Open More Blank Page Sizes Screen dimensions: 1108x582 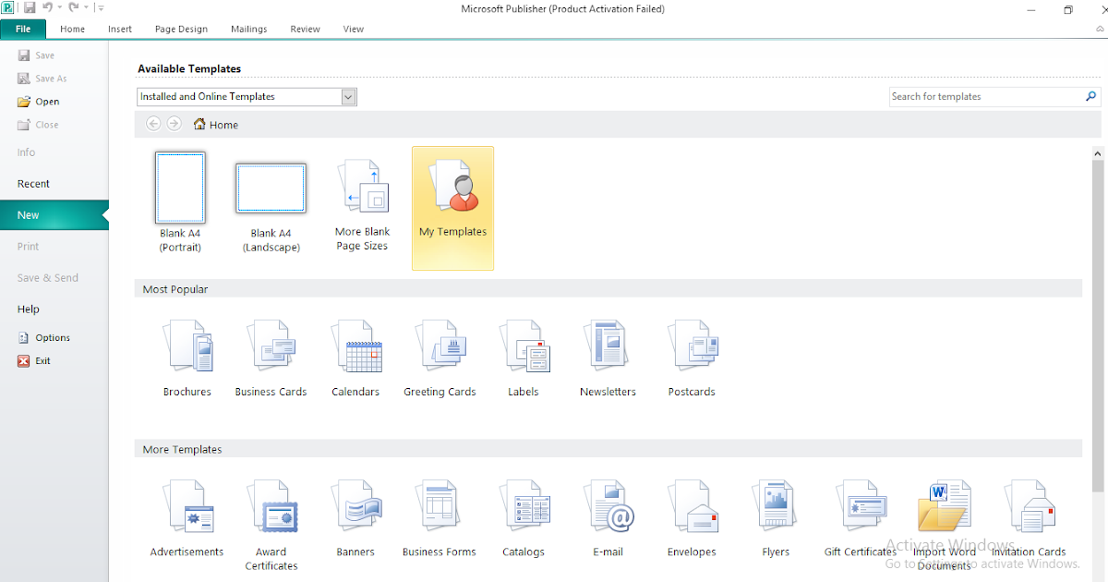pyautogui.click(x=362, y=205)
